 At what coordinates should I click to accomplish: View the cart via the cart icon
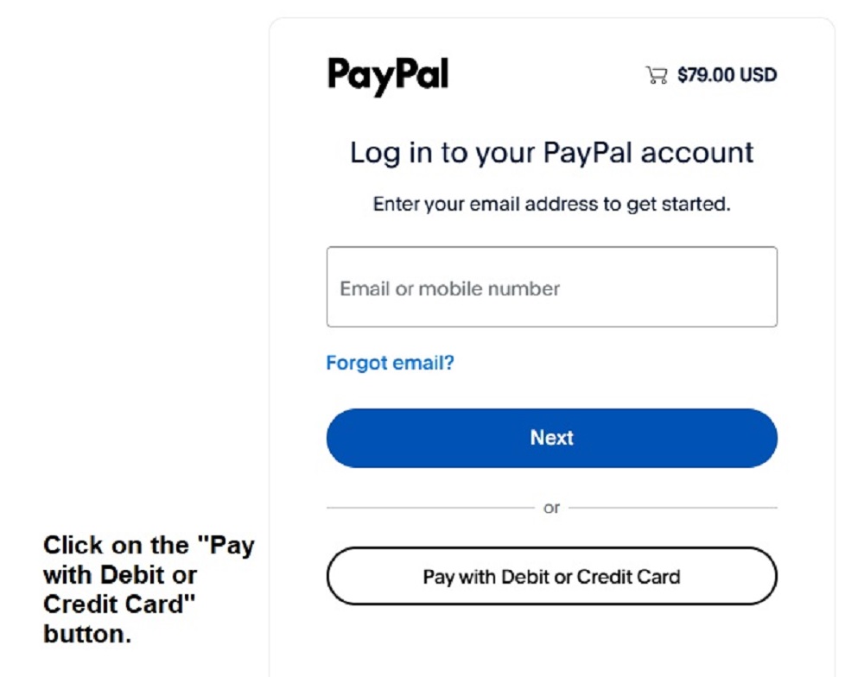657,75
